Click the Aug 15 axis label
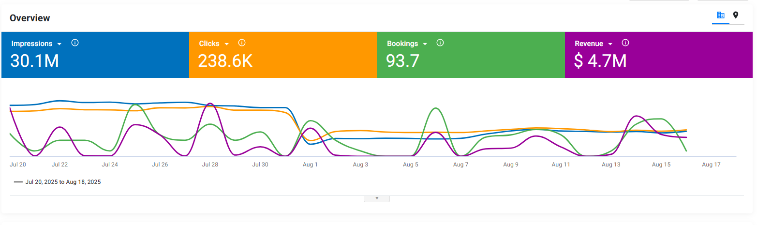This screenshot has height=225, width=757. (x=661, y=165)
